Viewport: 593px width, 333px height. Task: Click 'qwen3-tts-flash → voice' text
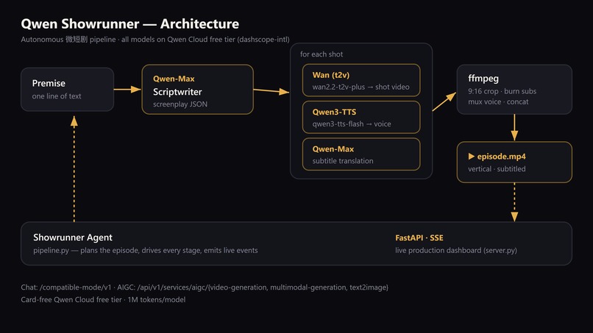pyautogui.click(x=352, y=124)
